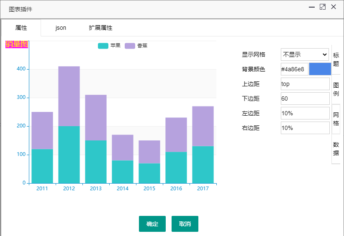Screen dimensions: 344x236
Task: Click the 显示网格 label
Action: pyautogui.click(x=253, y=54)
